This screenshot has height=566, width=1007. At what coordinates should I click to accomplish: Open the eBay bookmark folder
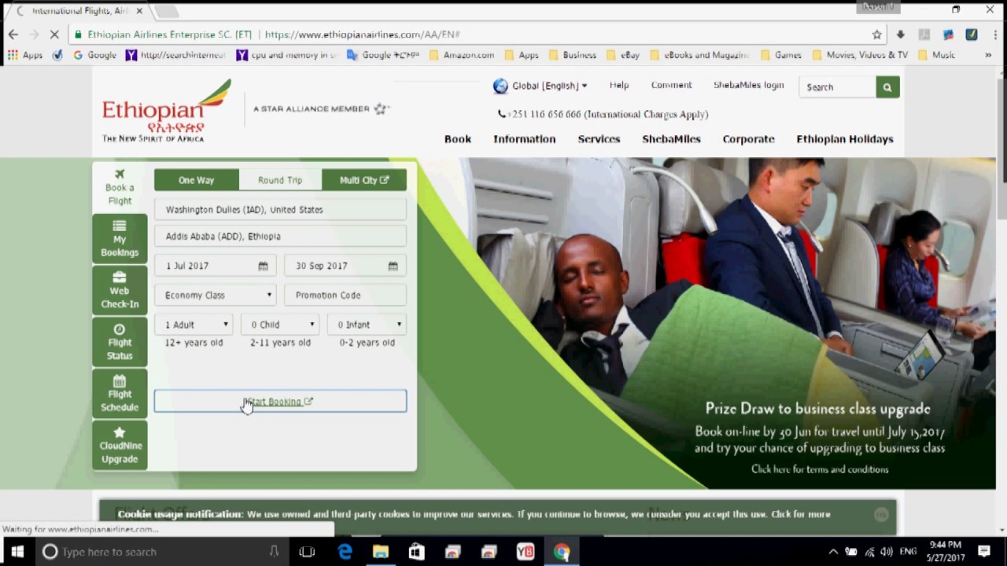point(622,55)
